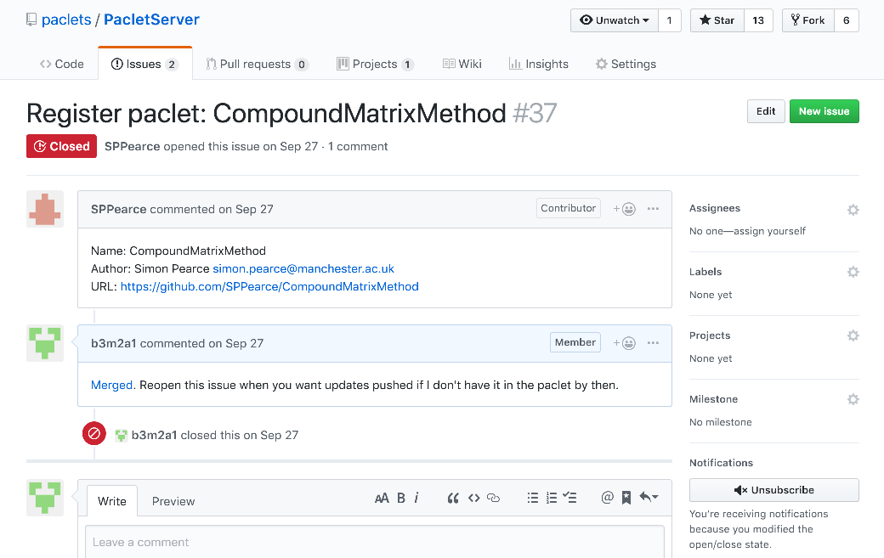This screenshot has width=884, height=558.
Task: Go to the paclets organization link
Action: click(66, 20)
